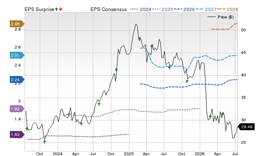Click the first surprise arrow at chart start
Screen dimensions: 262x156
tap(27, 129)
